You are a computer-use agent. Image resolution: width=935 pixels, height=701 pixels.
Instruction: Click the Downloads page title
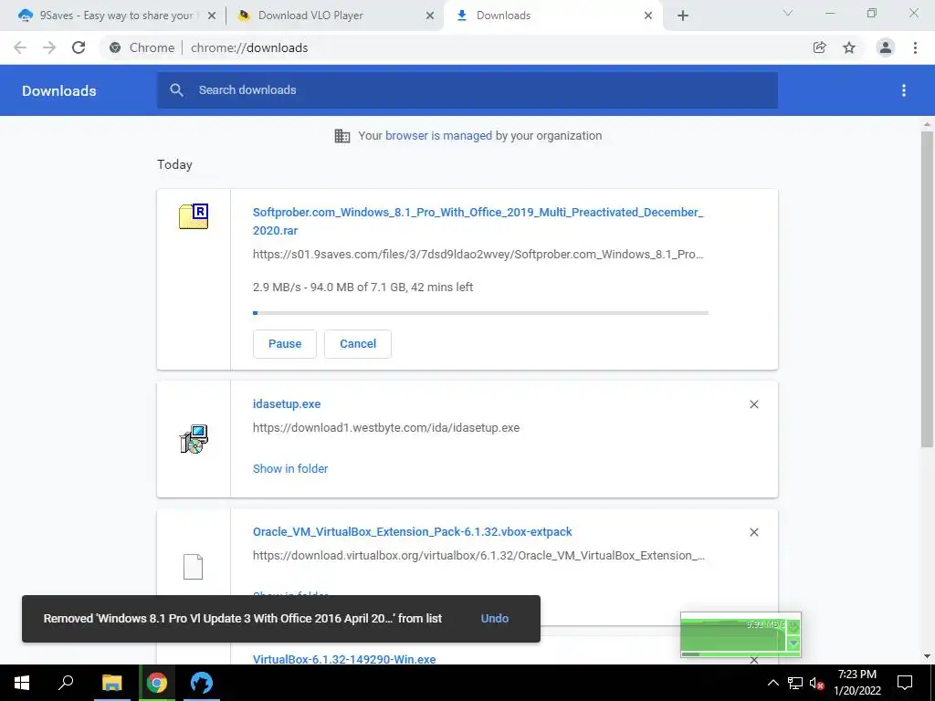59,90
